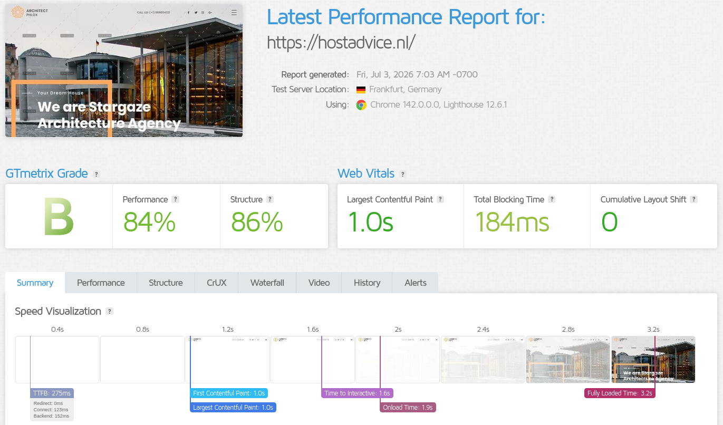Click the site screenshot preview thumbnail
Viewport: 723px width, 425px height.
(x=124, y=71)
